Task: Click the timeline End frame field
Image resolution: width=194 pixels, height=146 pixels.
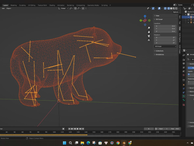Action: click(175, 129)
